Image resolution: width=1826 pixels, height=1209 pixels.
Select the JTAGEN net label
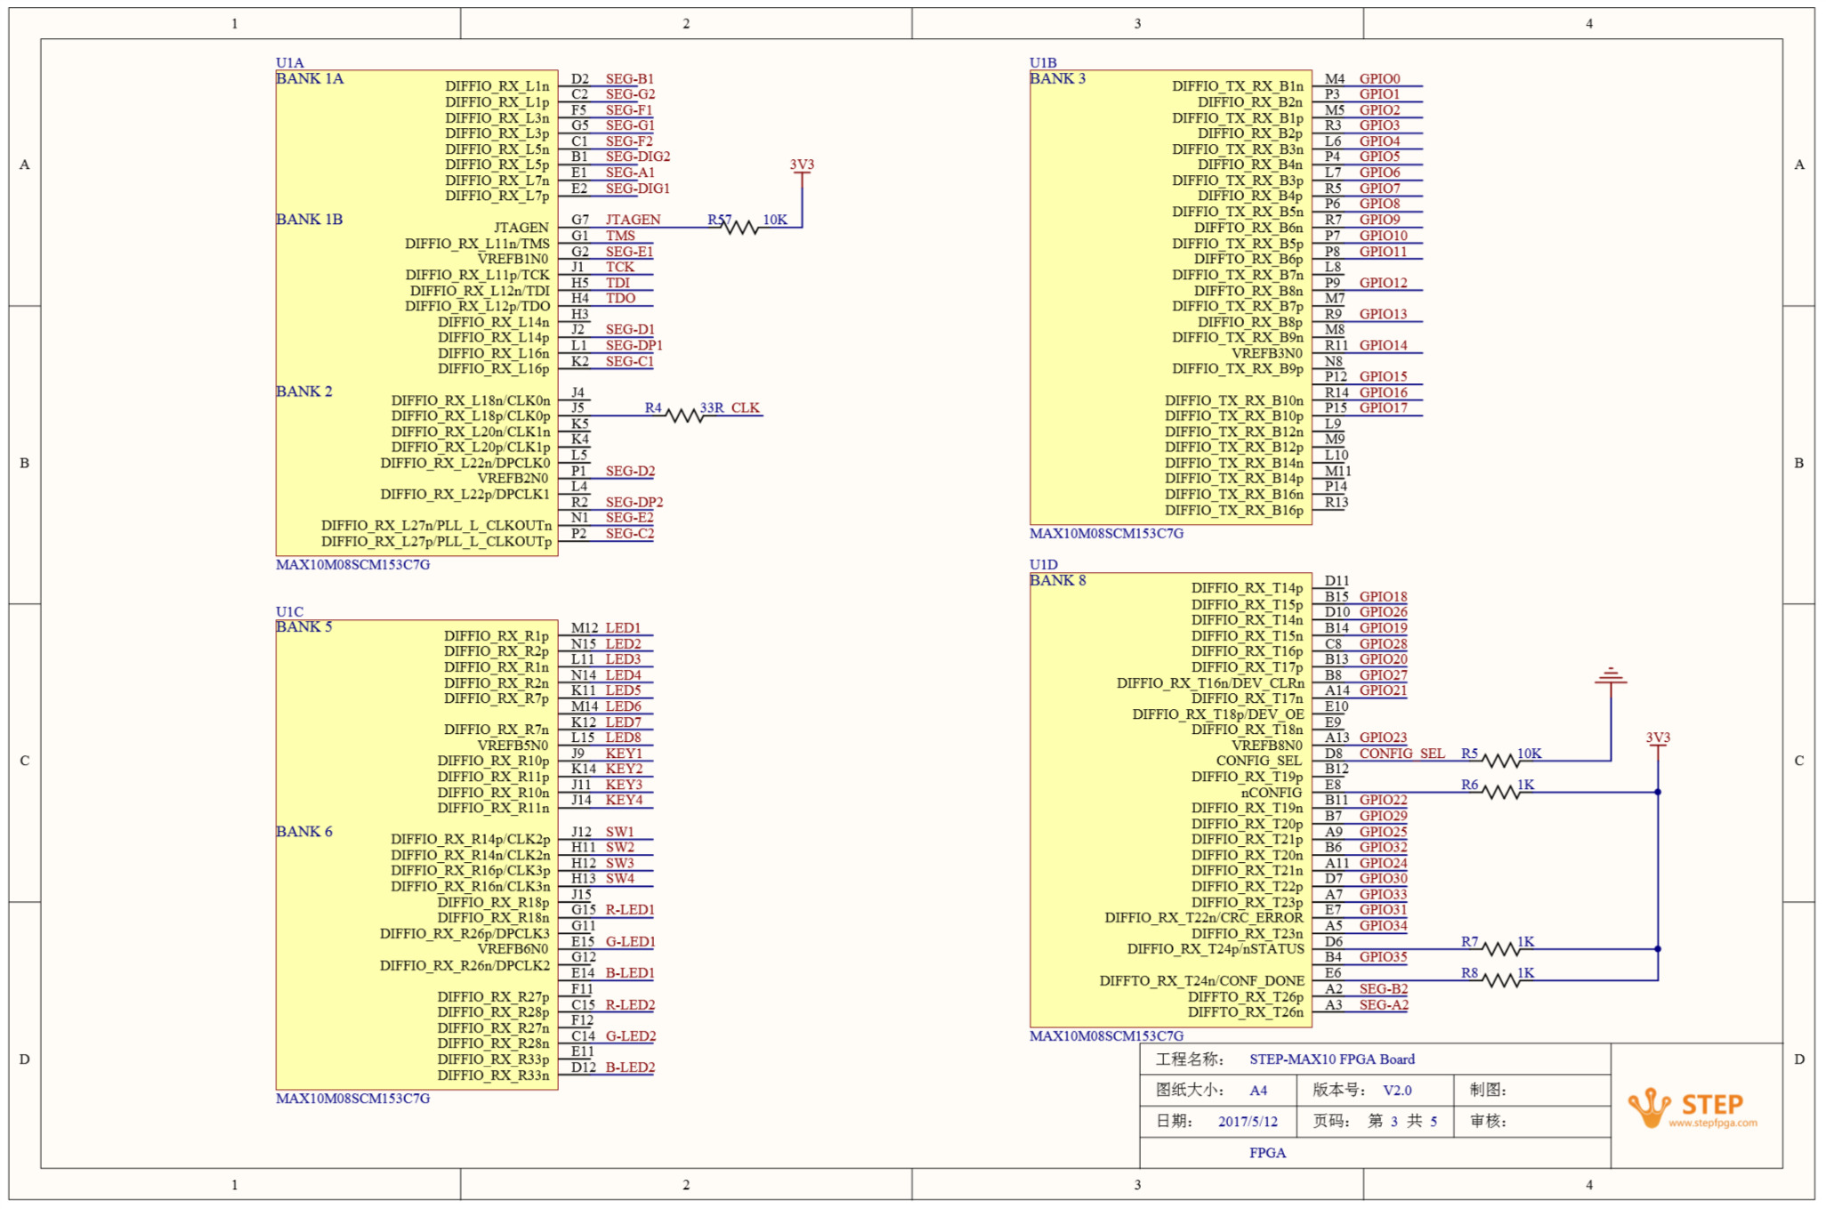click(x=633, y=219)
